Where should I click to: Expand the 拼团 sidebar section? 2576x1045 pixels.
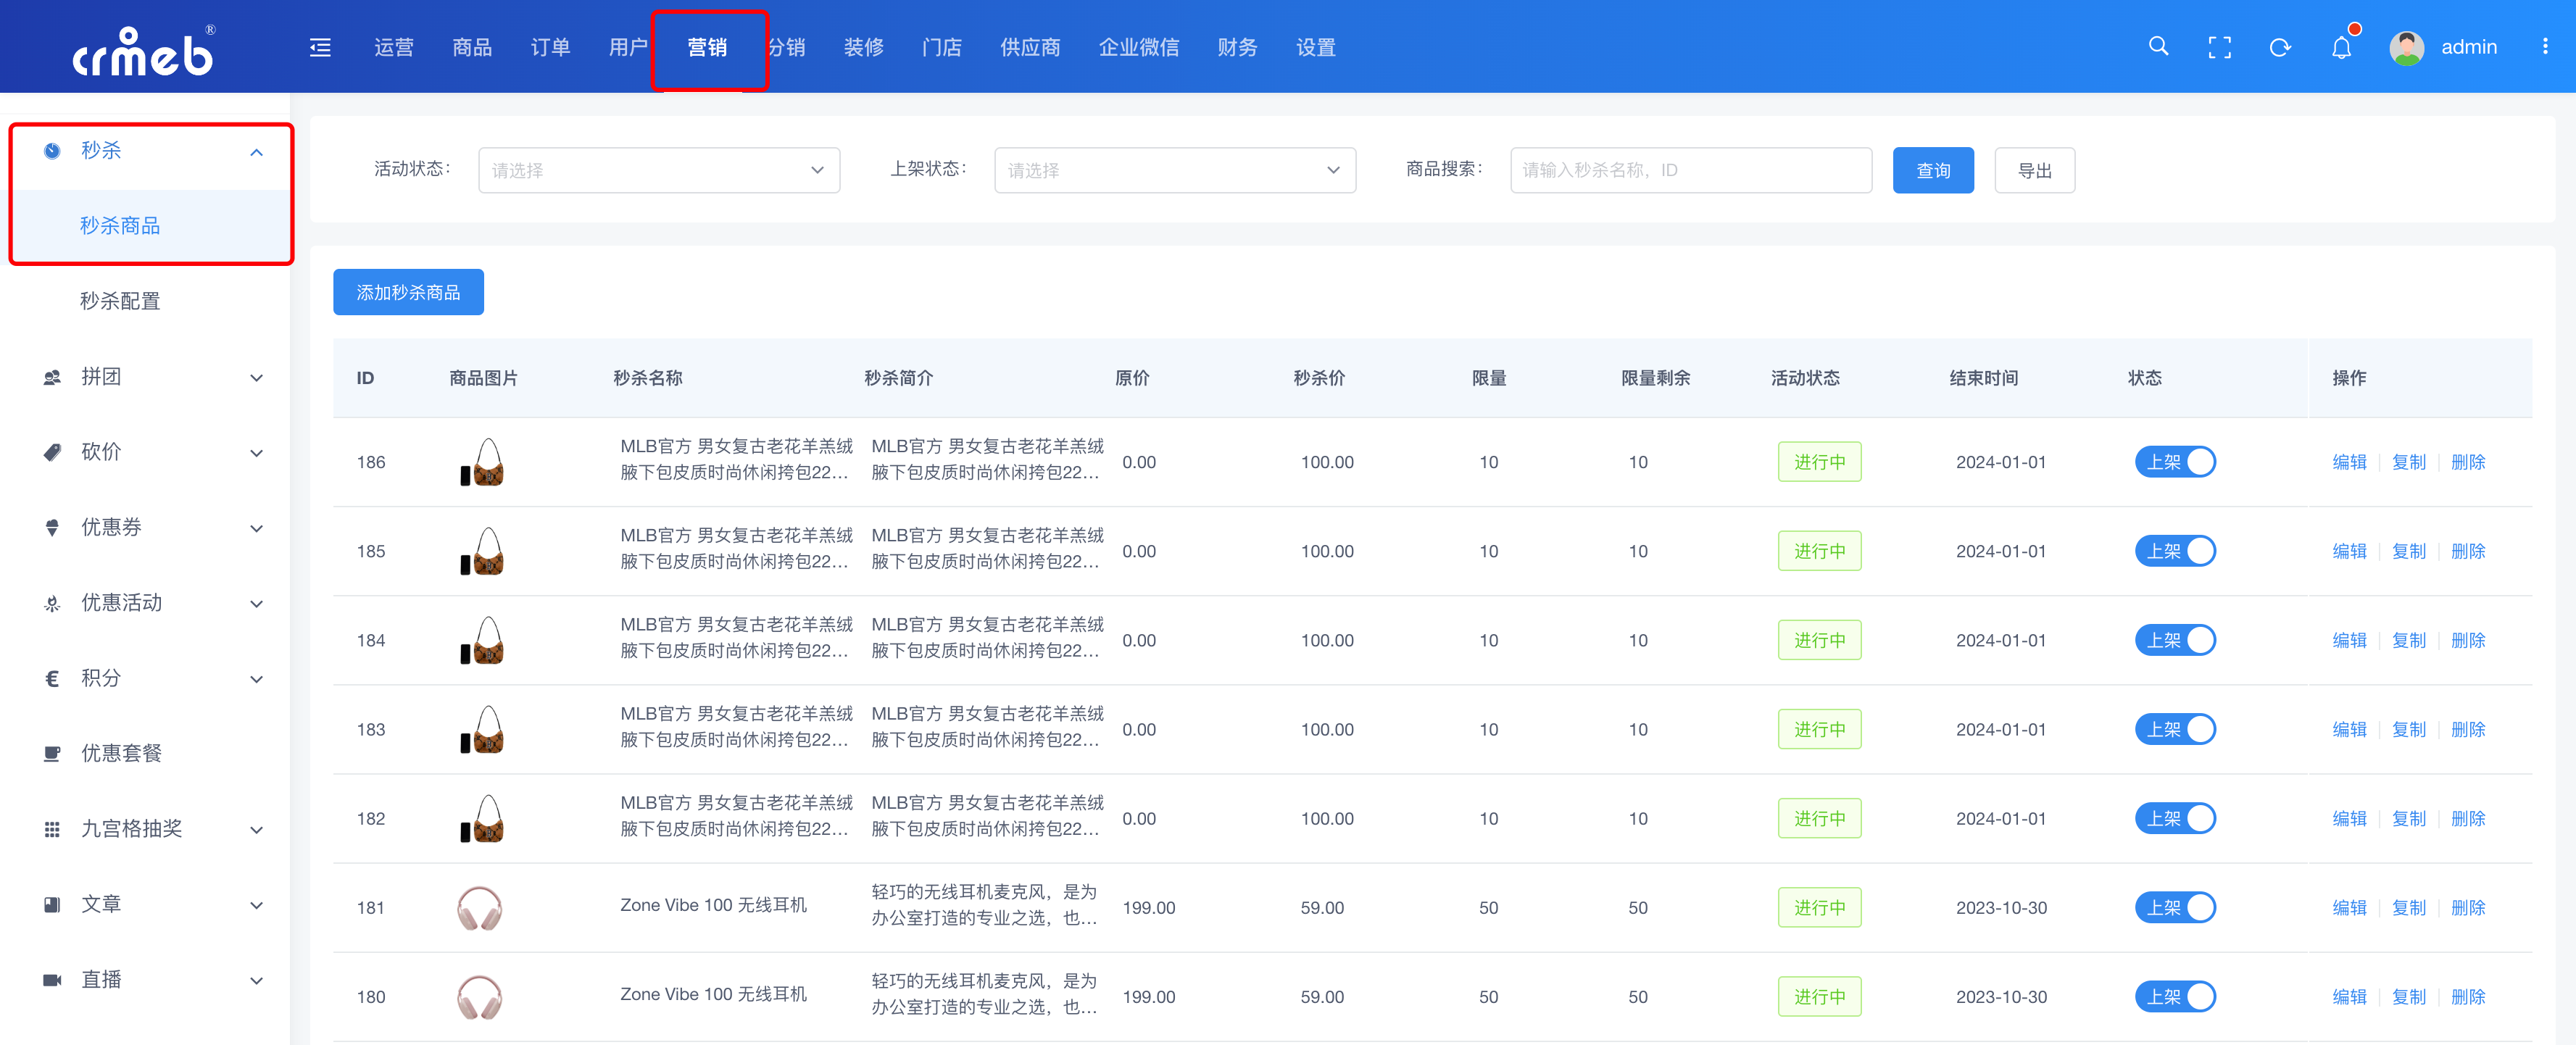(256, 378)
